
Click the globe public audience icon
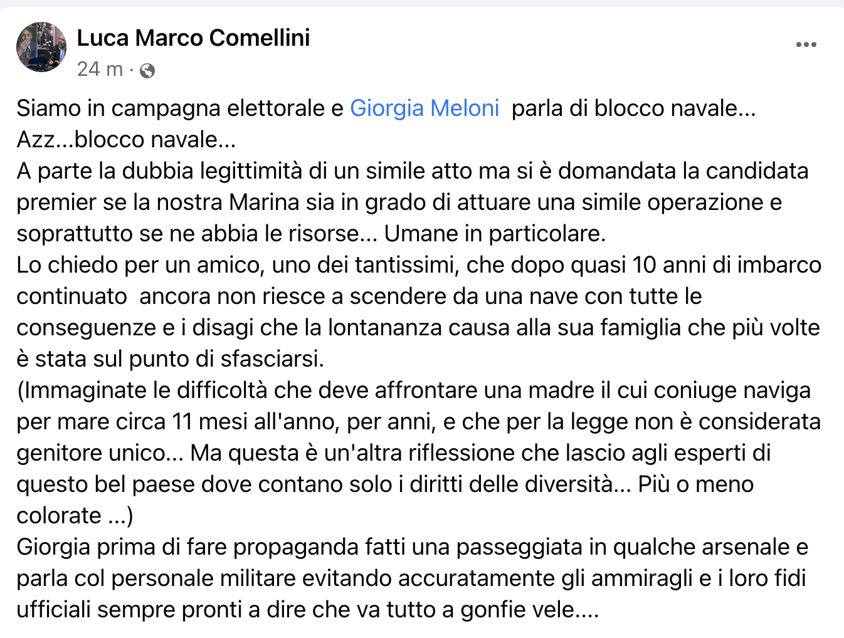[x=147, y=70]
